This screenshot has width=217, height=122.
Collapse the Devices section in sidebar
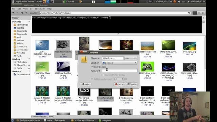29,59
